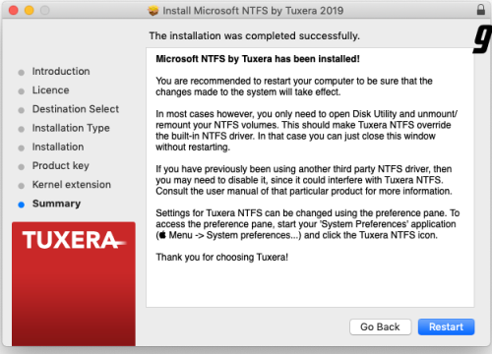Click the gray bullet beside Introduction
The height and width of the screenshot is (354, 492).
pyautogui.click(x=22, y=73)
